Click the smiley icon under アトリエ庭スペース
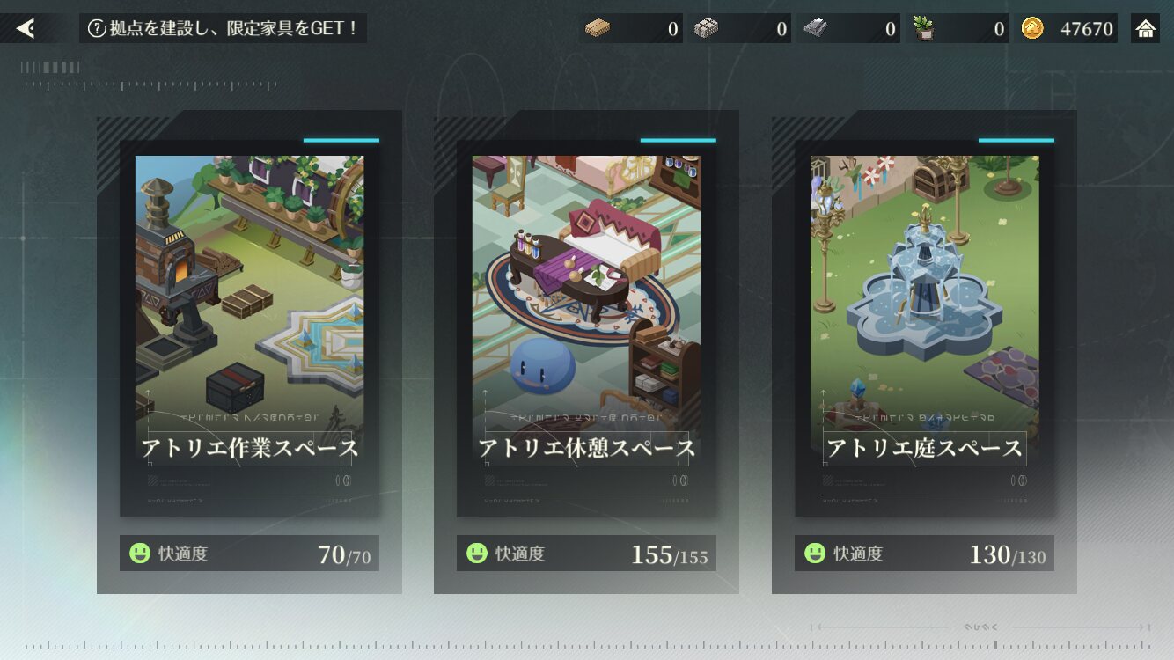1174x660 pixels. coord(815,554)
